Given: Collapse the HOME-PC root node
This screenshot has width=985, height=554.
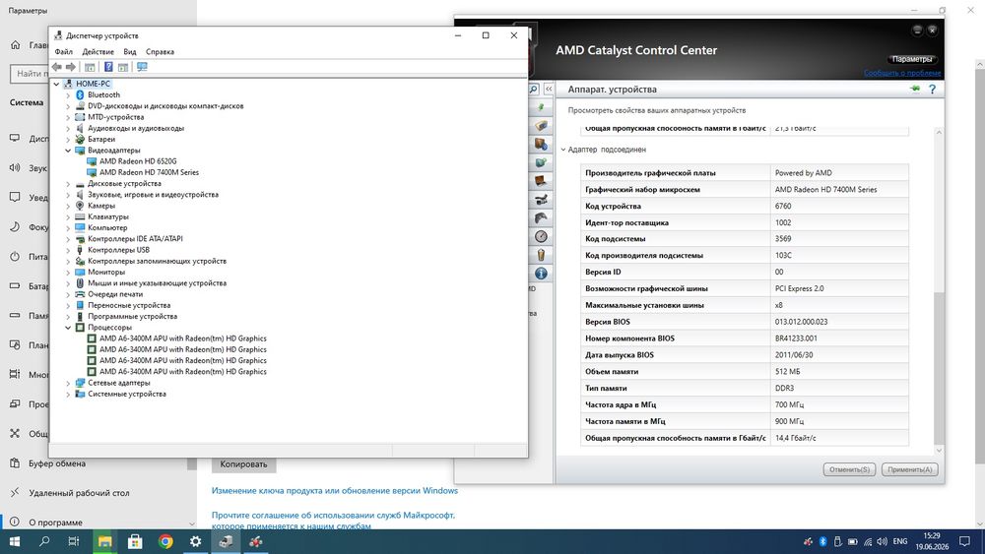Looking at the screenshot, I should tap(56, 84).
